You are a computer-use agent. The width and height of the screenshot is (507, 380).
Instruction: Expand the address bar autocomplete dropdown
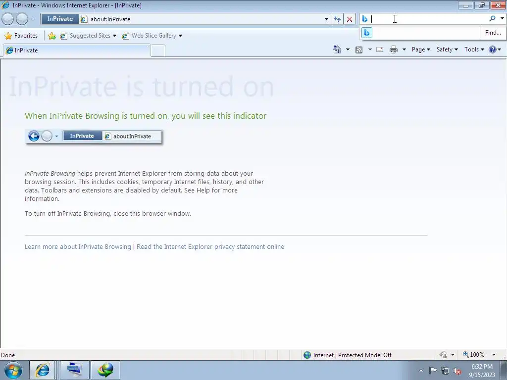point(326,19)
